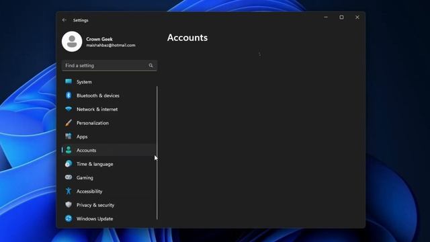The width and height of the screenshot is (430, 242).
Task: Go back using the Settings back arrow
Action: tap(64, 20)
